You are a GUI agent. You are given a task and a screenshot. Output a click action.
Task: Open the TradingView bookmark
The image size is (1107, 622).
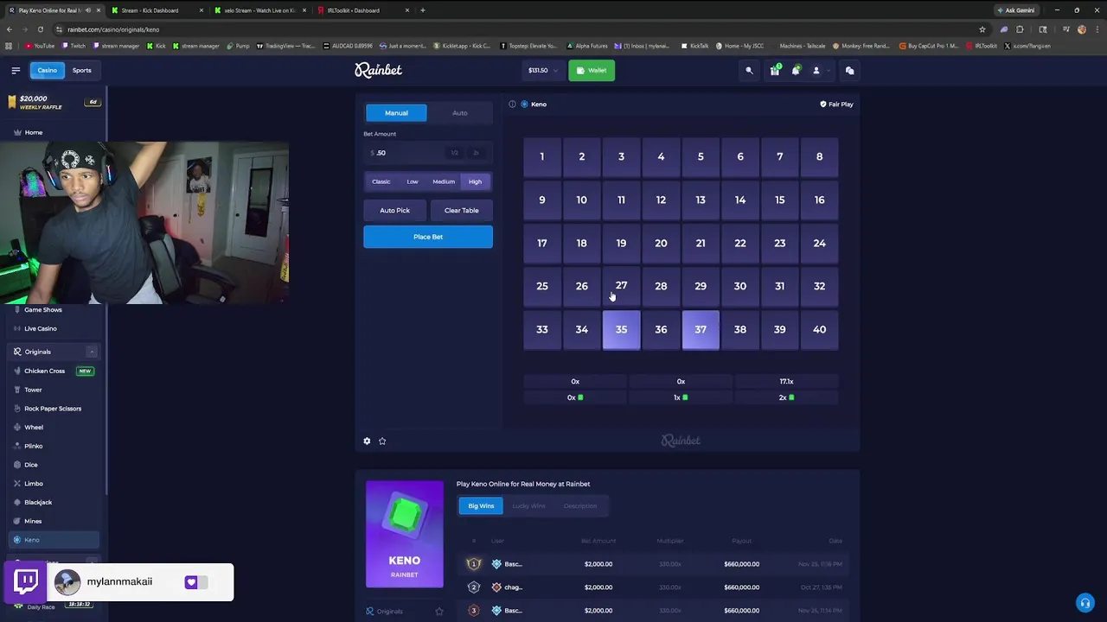coord(286,46)
